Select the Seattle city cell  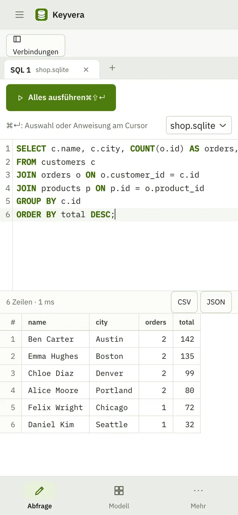click(x=114, y=425)
